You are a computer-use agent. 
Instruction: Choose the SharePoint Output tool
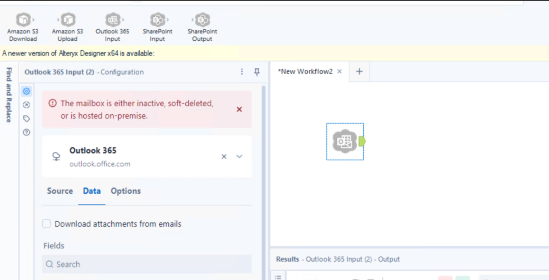pos(202,27)
